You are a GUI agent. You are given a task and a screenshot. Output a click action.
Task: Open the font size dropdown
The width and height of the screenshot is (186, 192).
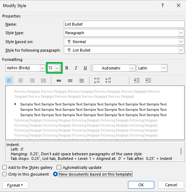pos(57,68)
